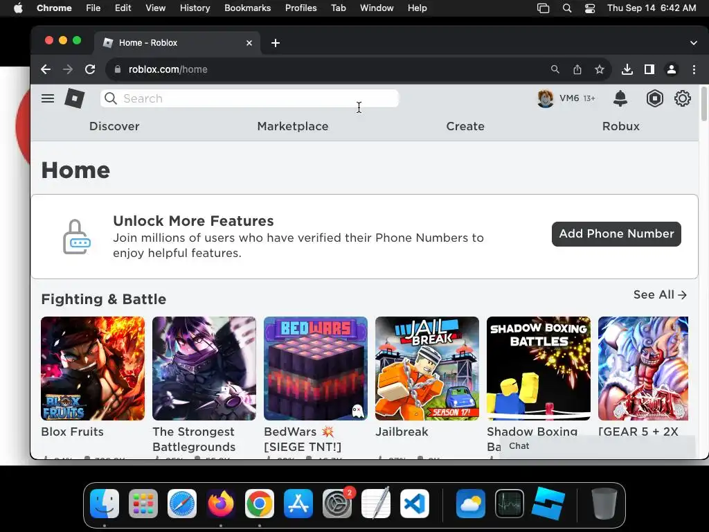Click the Roblox Search field
The image size is (709, 532).
(x=249, y=98)
